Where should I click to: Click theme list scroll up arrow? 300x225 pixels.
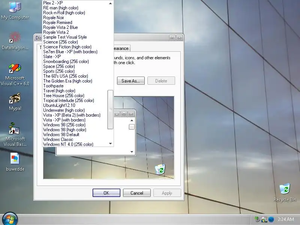[x=110, y=3]
